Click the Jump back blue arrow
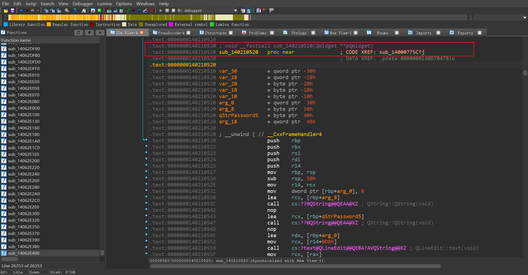 22,10
